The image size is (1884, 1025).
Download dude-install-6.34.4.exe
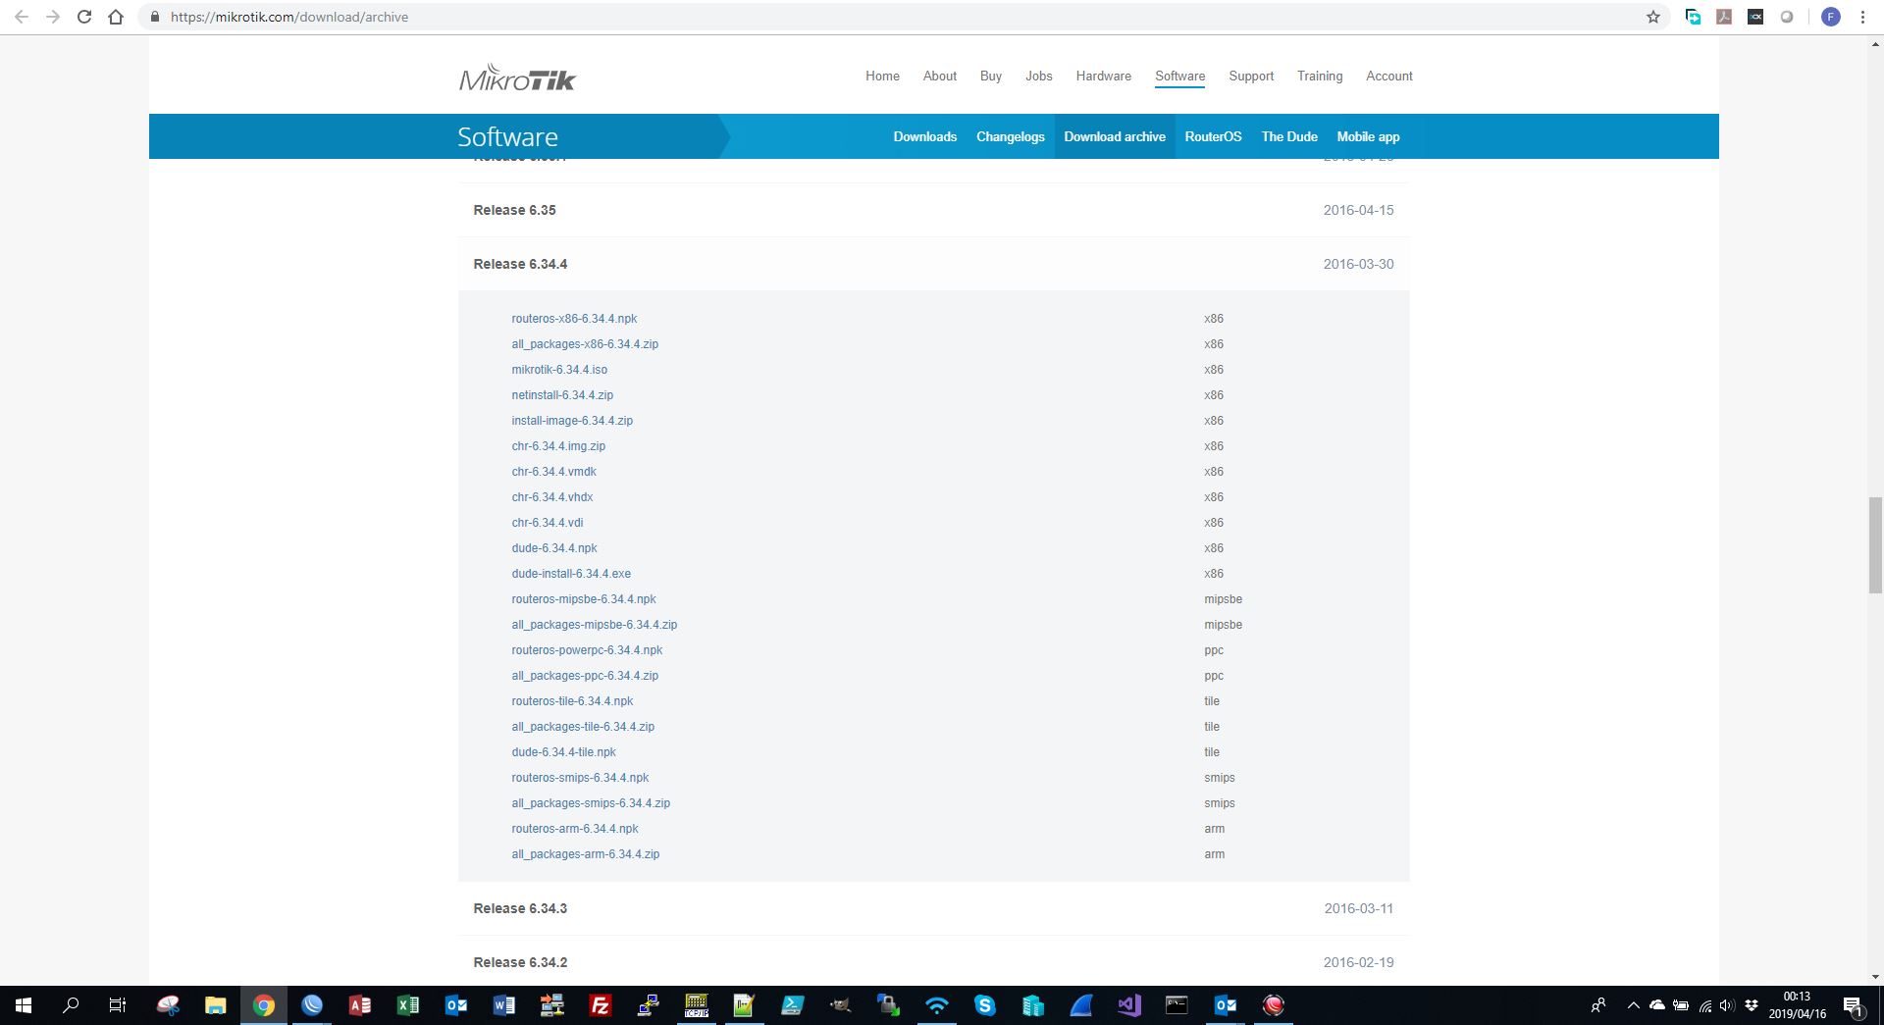point(571,574)
